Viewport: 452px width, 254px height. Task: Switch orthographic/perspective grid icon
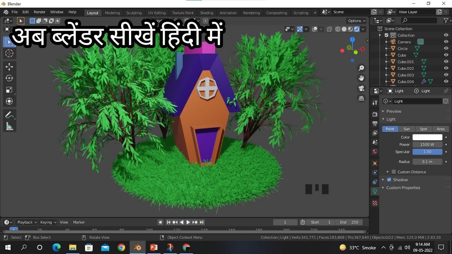coord(361,98)
